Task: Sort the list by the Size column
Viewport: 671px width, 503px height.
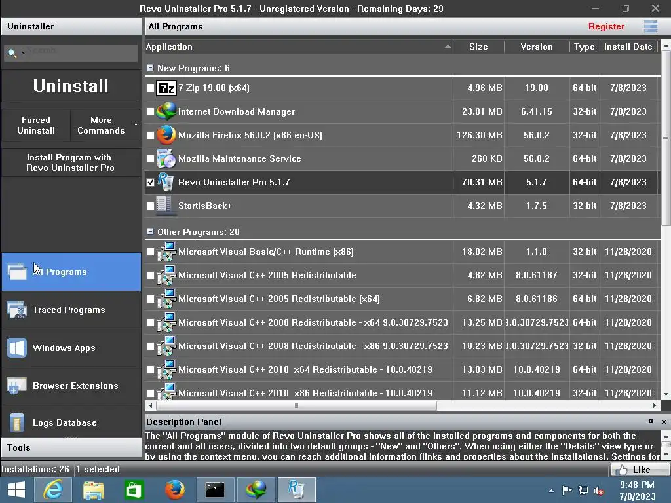Action: [x=478, y=47]
